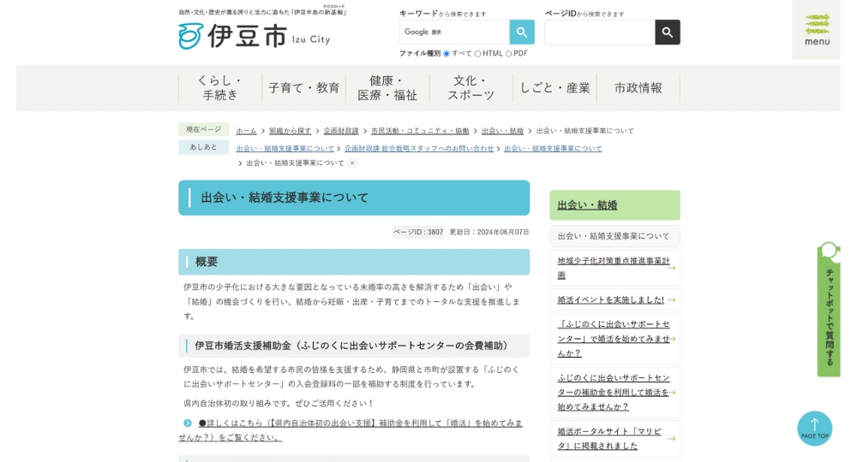
Task: Open 婚活ポータルサイト「マリピタ」 sidebar link
Action: point(614,439)
